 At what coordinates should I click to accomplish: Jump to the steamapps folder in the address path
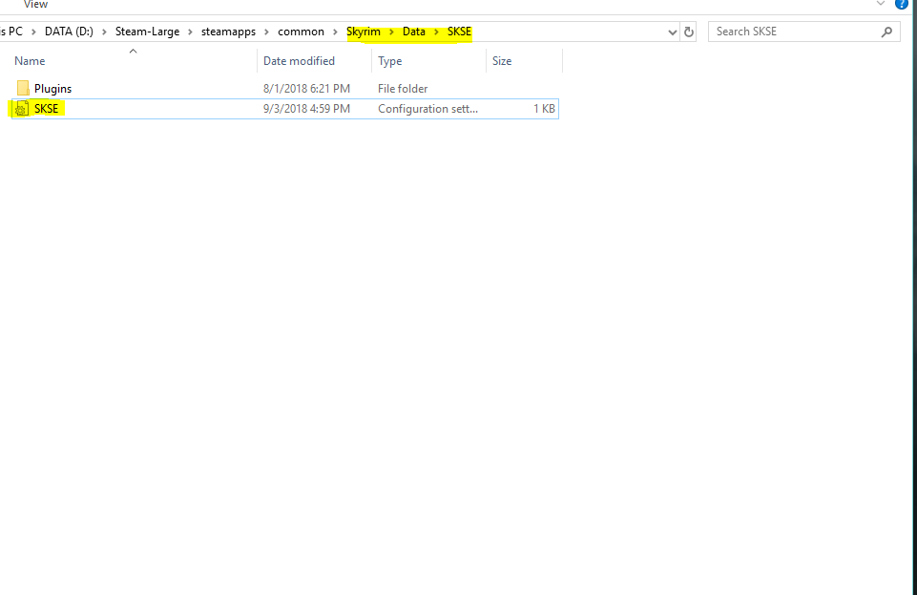(230, 32)
